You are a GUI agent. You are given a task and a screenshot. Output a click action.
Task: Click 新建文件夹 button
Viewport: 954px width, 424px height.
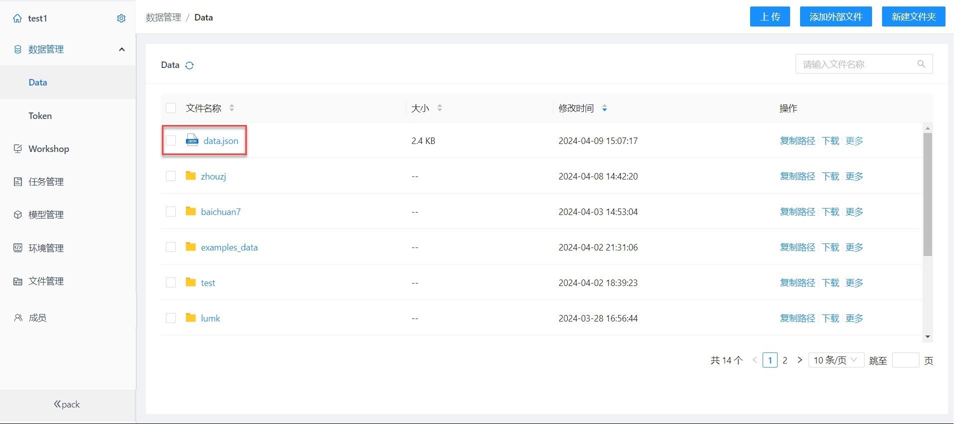tap(913, 17)
